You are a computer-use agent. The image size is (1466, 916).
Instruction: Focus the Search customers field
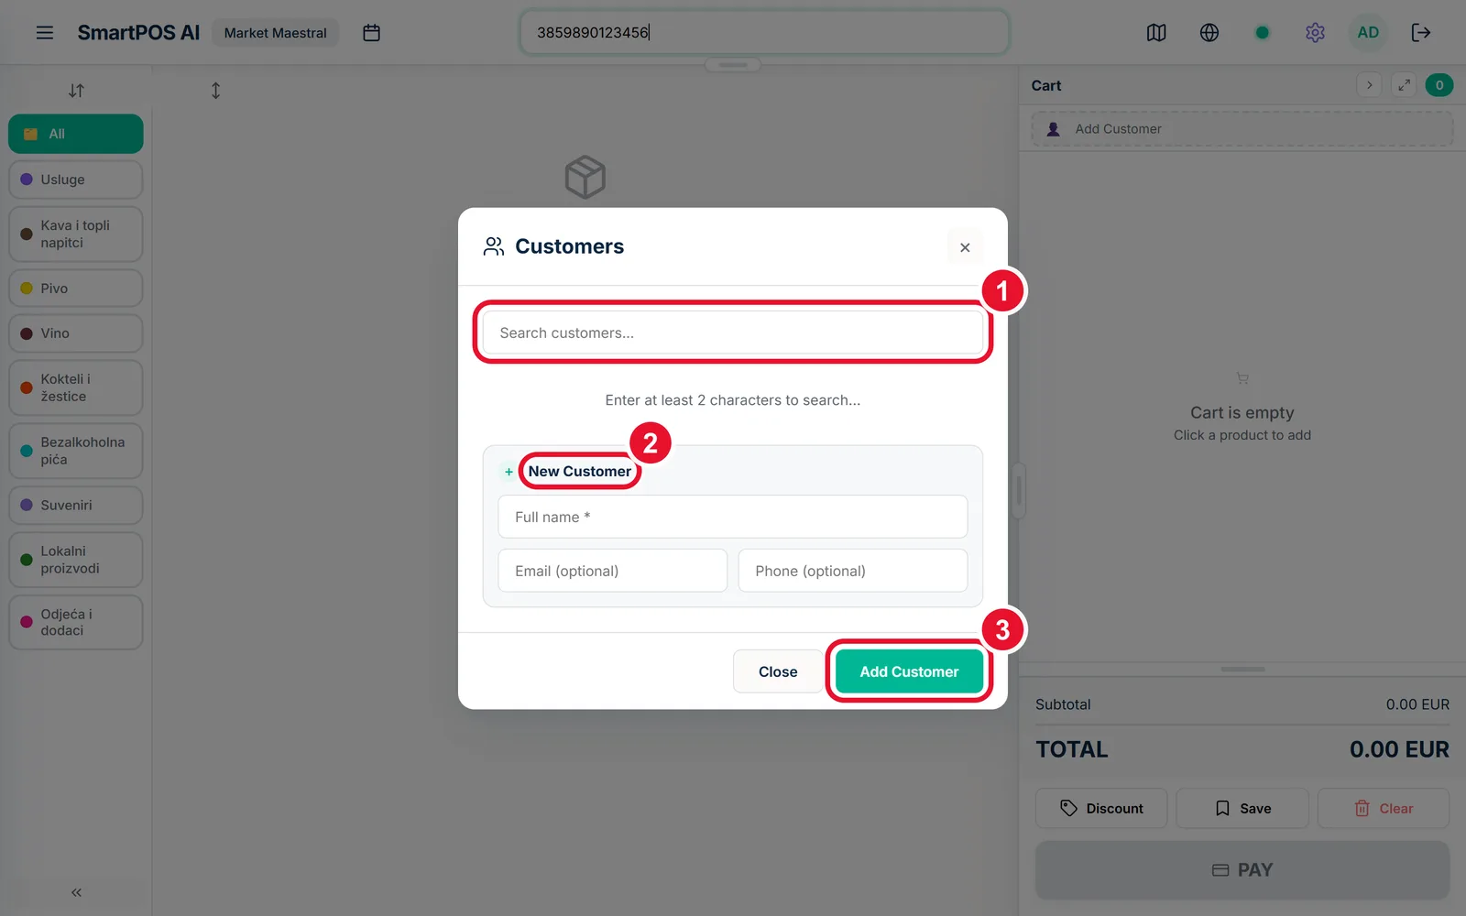coord(733,333)
